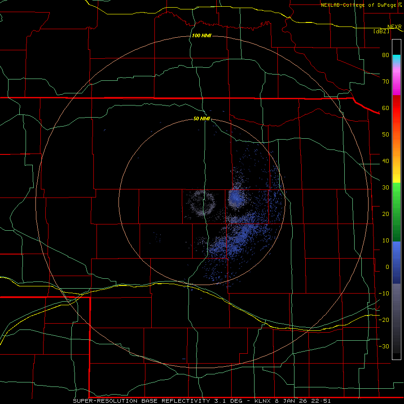
Task: Click the 30 value on the dBZ scale
Action: [386, 187]
